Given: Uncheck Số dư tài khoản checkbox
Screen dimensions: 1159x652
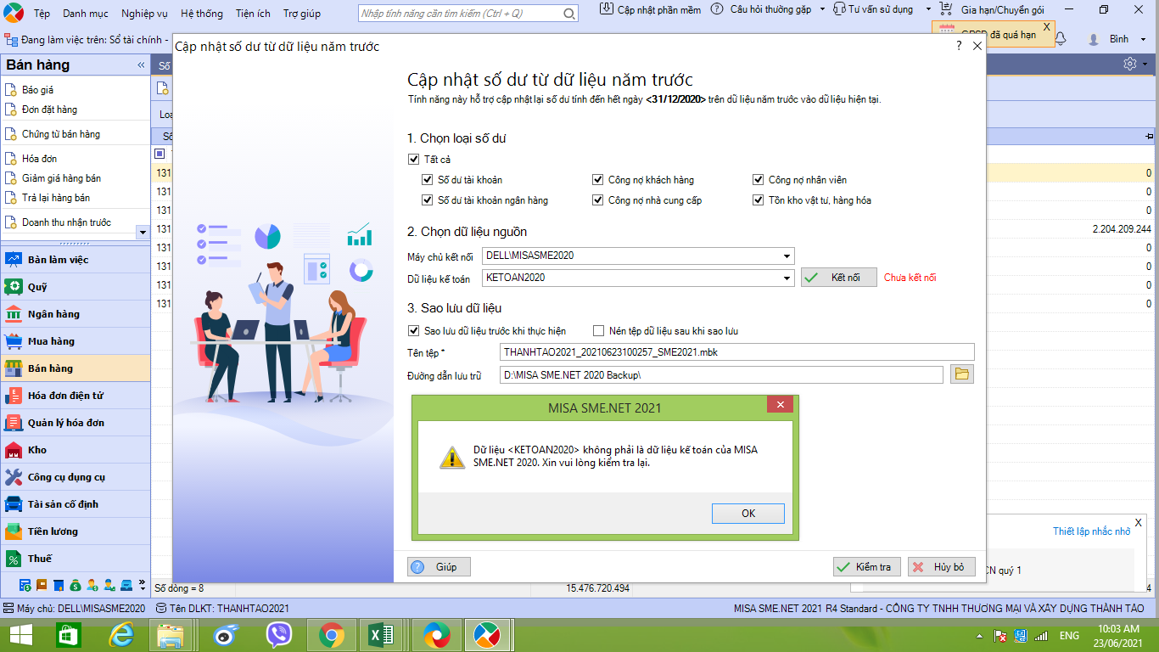Looking at the screenshot, I should click(428, 180).
